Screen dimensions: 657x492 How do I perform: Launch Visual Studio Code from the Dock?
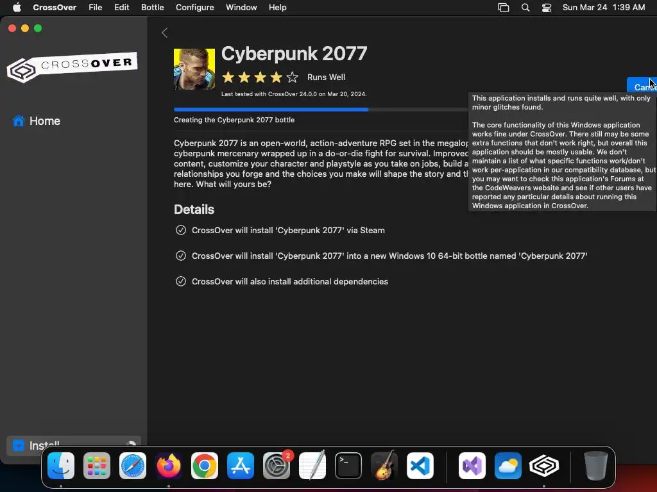point(420,466)
